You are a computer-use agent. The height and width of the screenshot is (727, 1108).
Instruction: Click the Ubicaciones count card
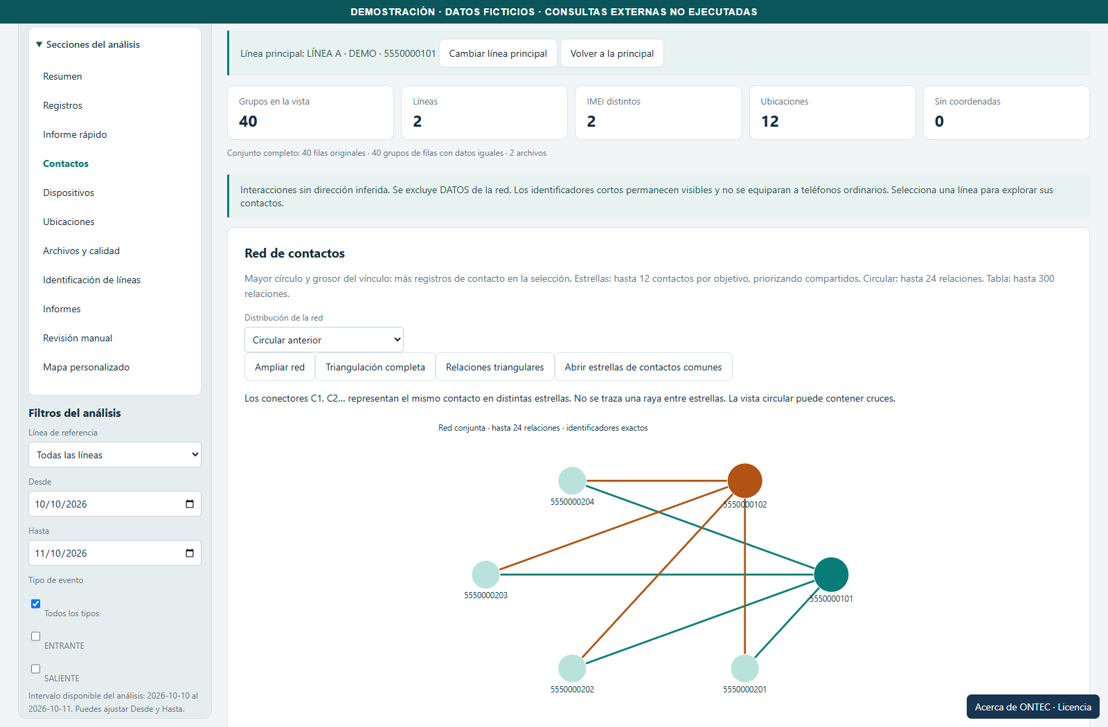point(832,113)
